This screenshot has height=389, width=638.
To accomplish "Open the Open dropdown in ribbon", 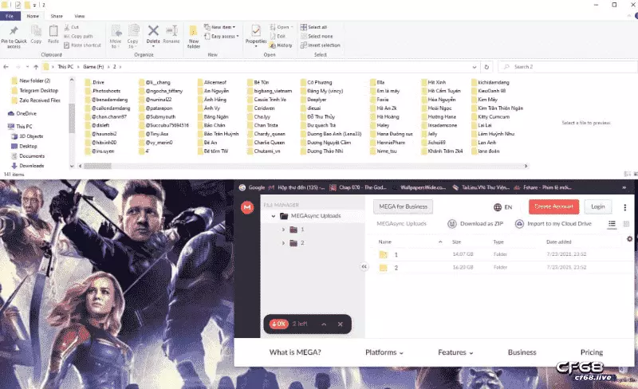I will 282,27.
